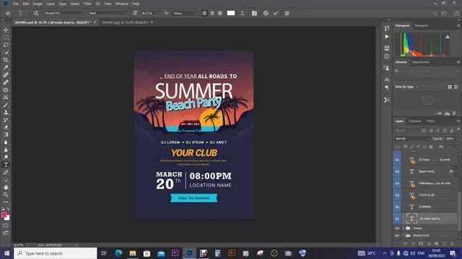Click the 3D button in options bar
This screenshot has width=462, height=259.
(x=287, y=13)
